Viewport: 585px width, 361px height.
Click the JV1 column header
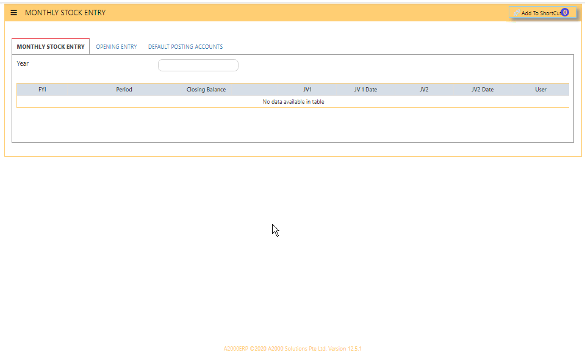(x=307, y=90)
